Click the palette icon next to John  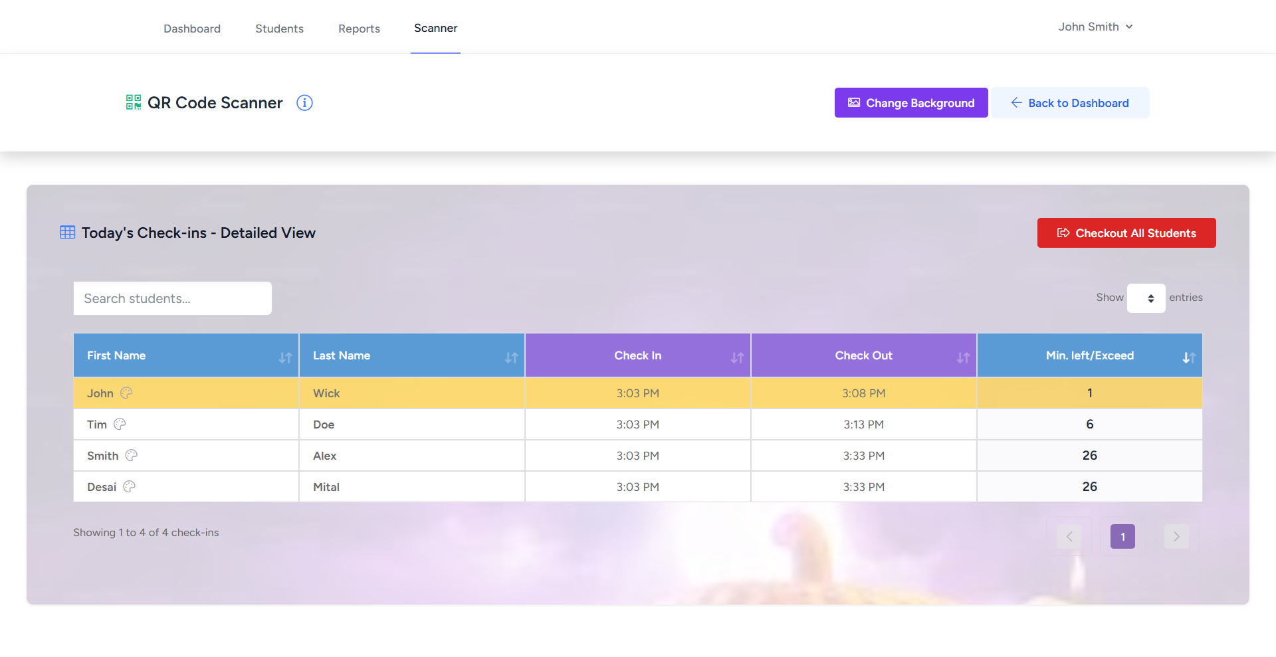click(126, 393)
